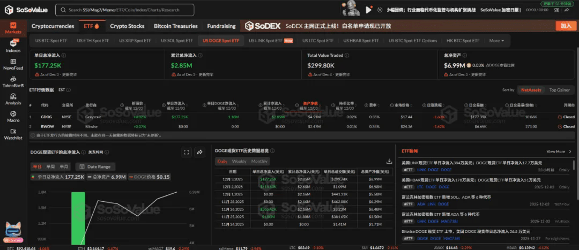Screen dimensions: 579x250
Task: Click the Closed clock icon in GDOG row
Action: pyautogui.click(x=560, y=117)
